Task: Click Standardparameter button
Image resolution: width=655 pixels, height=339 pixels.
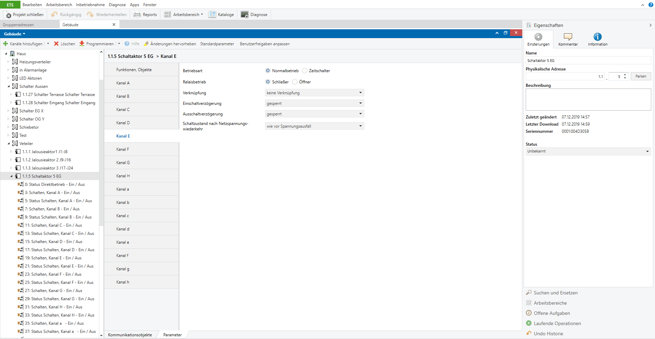Action: (217, 44)
